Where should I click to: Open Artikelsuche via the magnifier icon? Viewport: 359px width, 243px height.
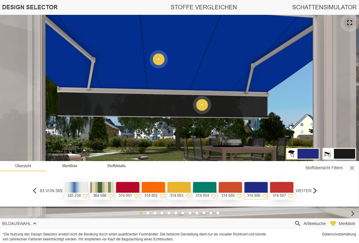(x=297, y=224)
